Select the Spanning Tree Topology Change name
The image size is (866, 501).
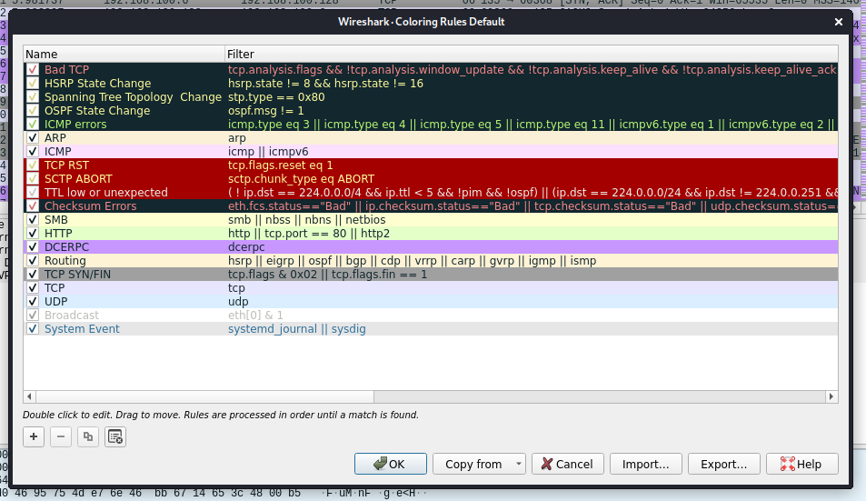[x=133, y=97]
